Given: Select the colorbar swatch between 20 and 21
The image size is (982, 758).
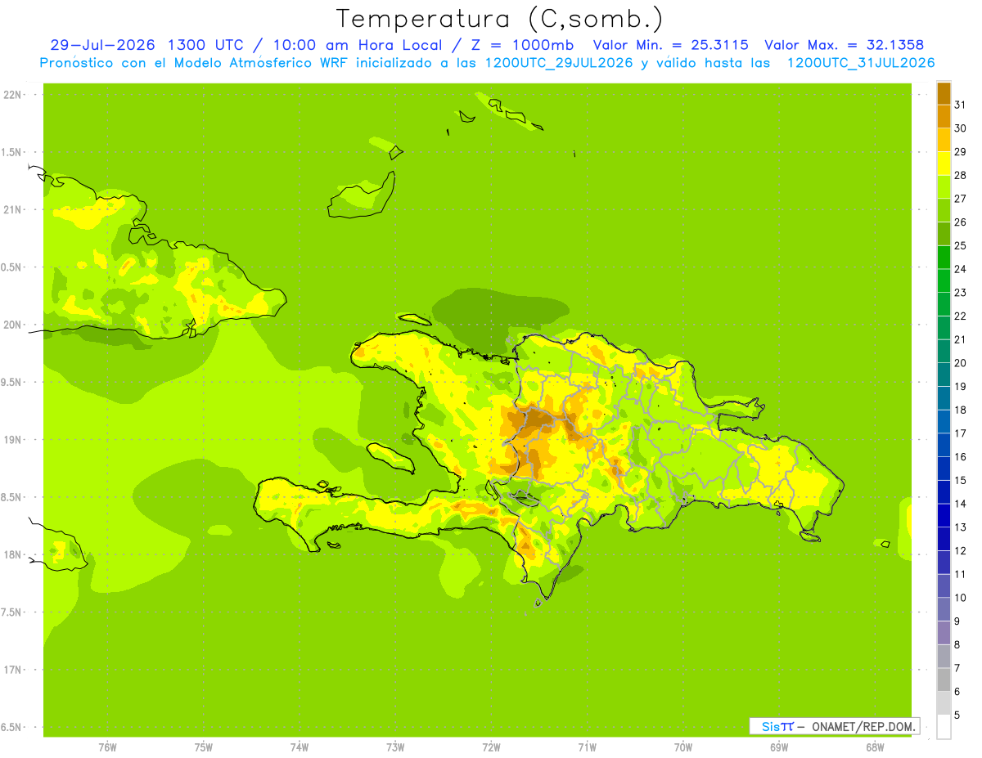Looking at the screenshot, I should (944, 351).
